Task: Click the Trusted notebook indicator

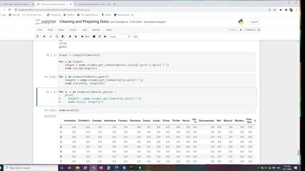Action: pyautogui.click(x=232, y=29)
